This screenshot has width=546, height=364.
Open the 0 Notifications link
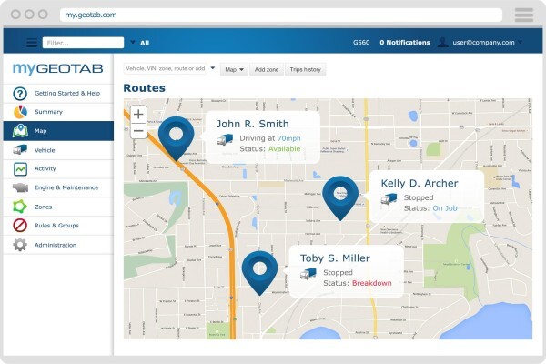pyautogui.click(x=405, y=43)
